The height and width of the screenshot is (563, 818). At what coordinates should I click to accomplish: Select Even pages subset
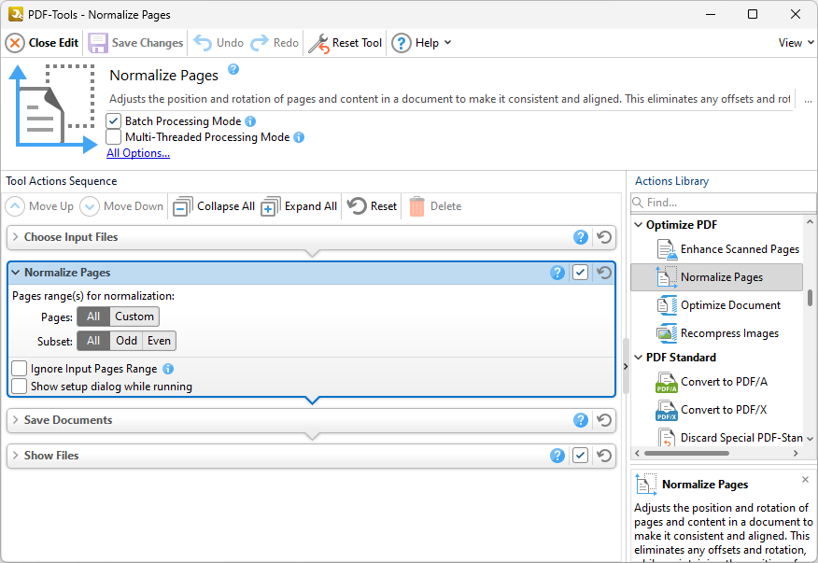click(x=159, y=341)
